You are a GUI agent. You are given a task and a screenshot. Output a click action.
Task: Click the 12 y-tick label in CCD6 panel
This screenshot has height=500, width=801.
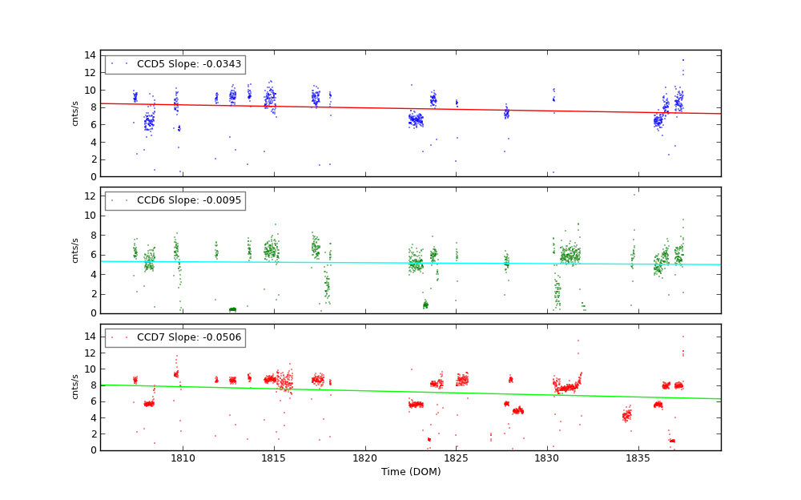pos(91,196)
